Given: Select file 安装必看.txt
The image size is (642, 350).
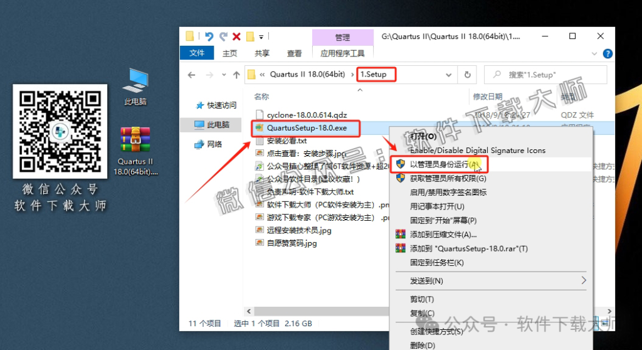Looking at the screenshot, I should tap(287, 141).
